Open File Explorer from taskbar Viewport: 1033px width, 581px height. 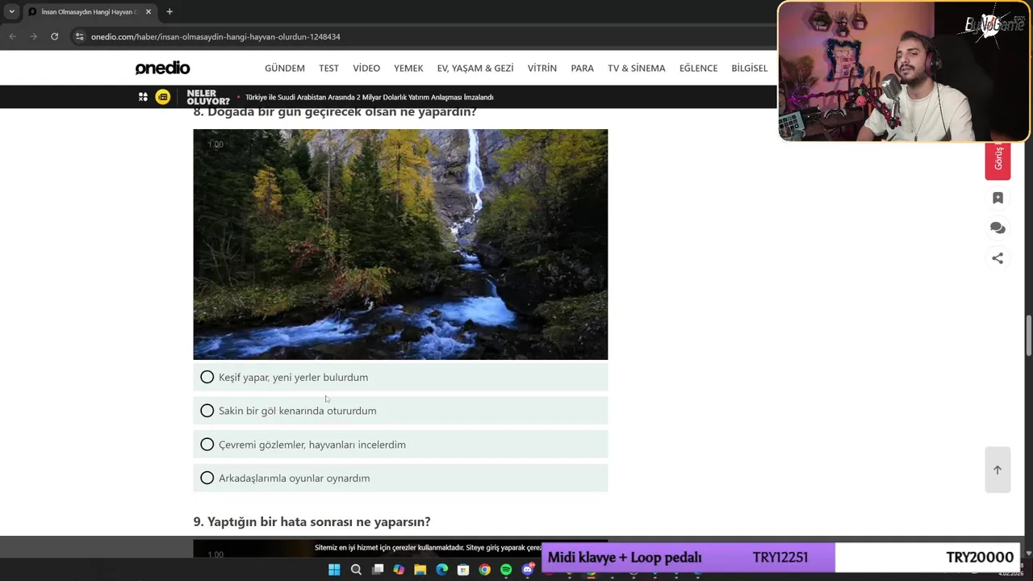click(420, 570)
